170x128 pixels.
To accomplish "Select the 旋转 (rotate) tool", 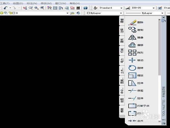I will [136, 68].
